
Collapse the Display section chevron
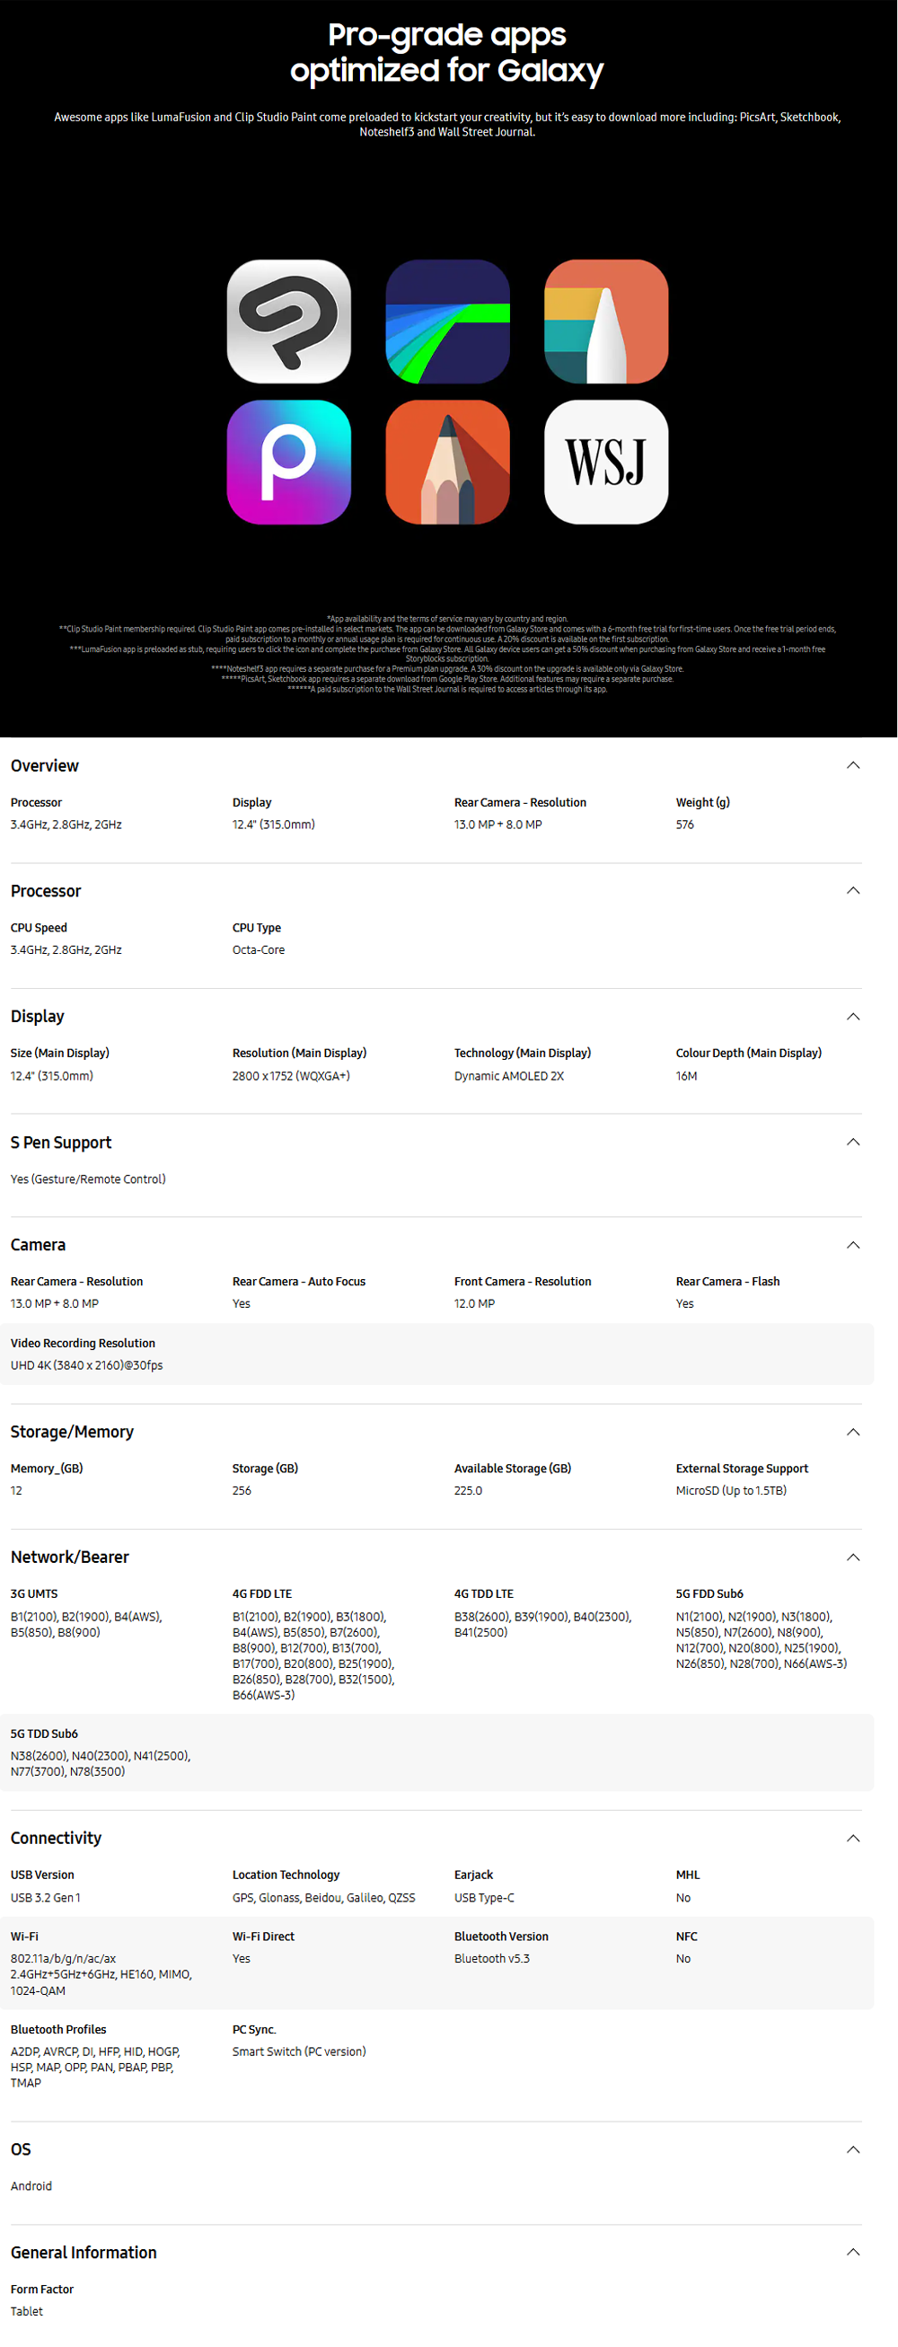pyautogui.click(x=852, y=1016)
